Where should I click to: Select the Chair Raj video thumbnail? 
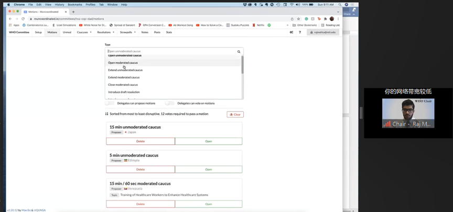(x=408, y=113)
